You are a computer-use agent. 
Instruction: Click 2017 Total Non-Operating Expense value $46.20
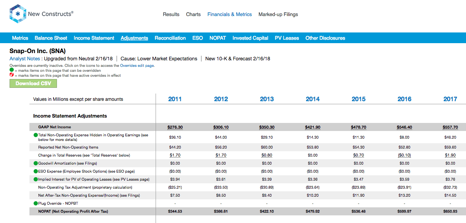coord(450,137)
